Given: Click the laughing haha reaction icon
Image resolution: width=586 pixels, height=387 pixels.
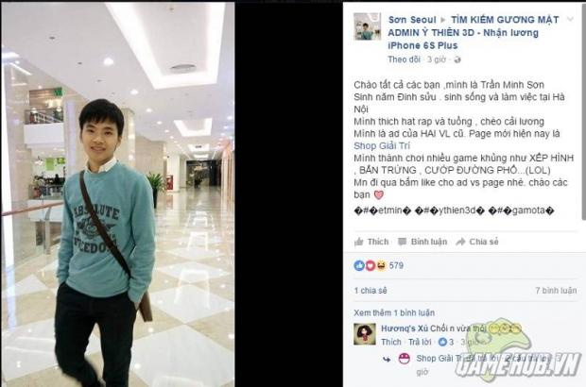Looking at the screenshot, I should (381, 266).
